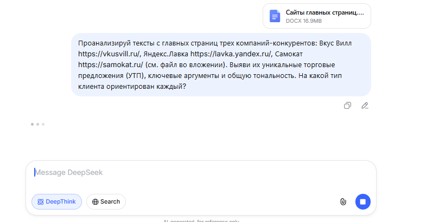Click the vkusvill.ru URL in the message
The image size is (433, 222).
pos(110,54)
